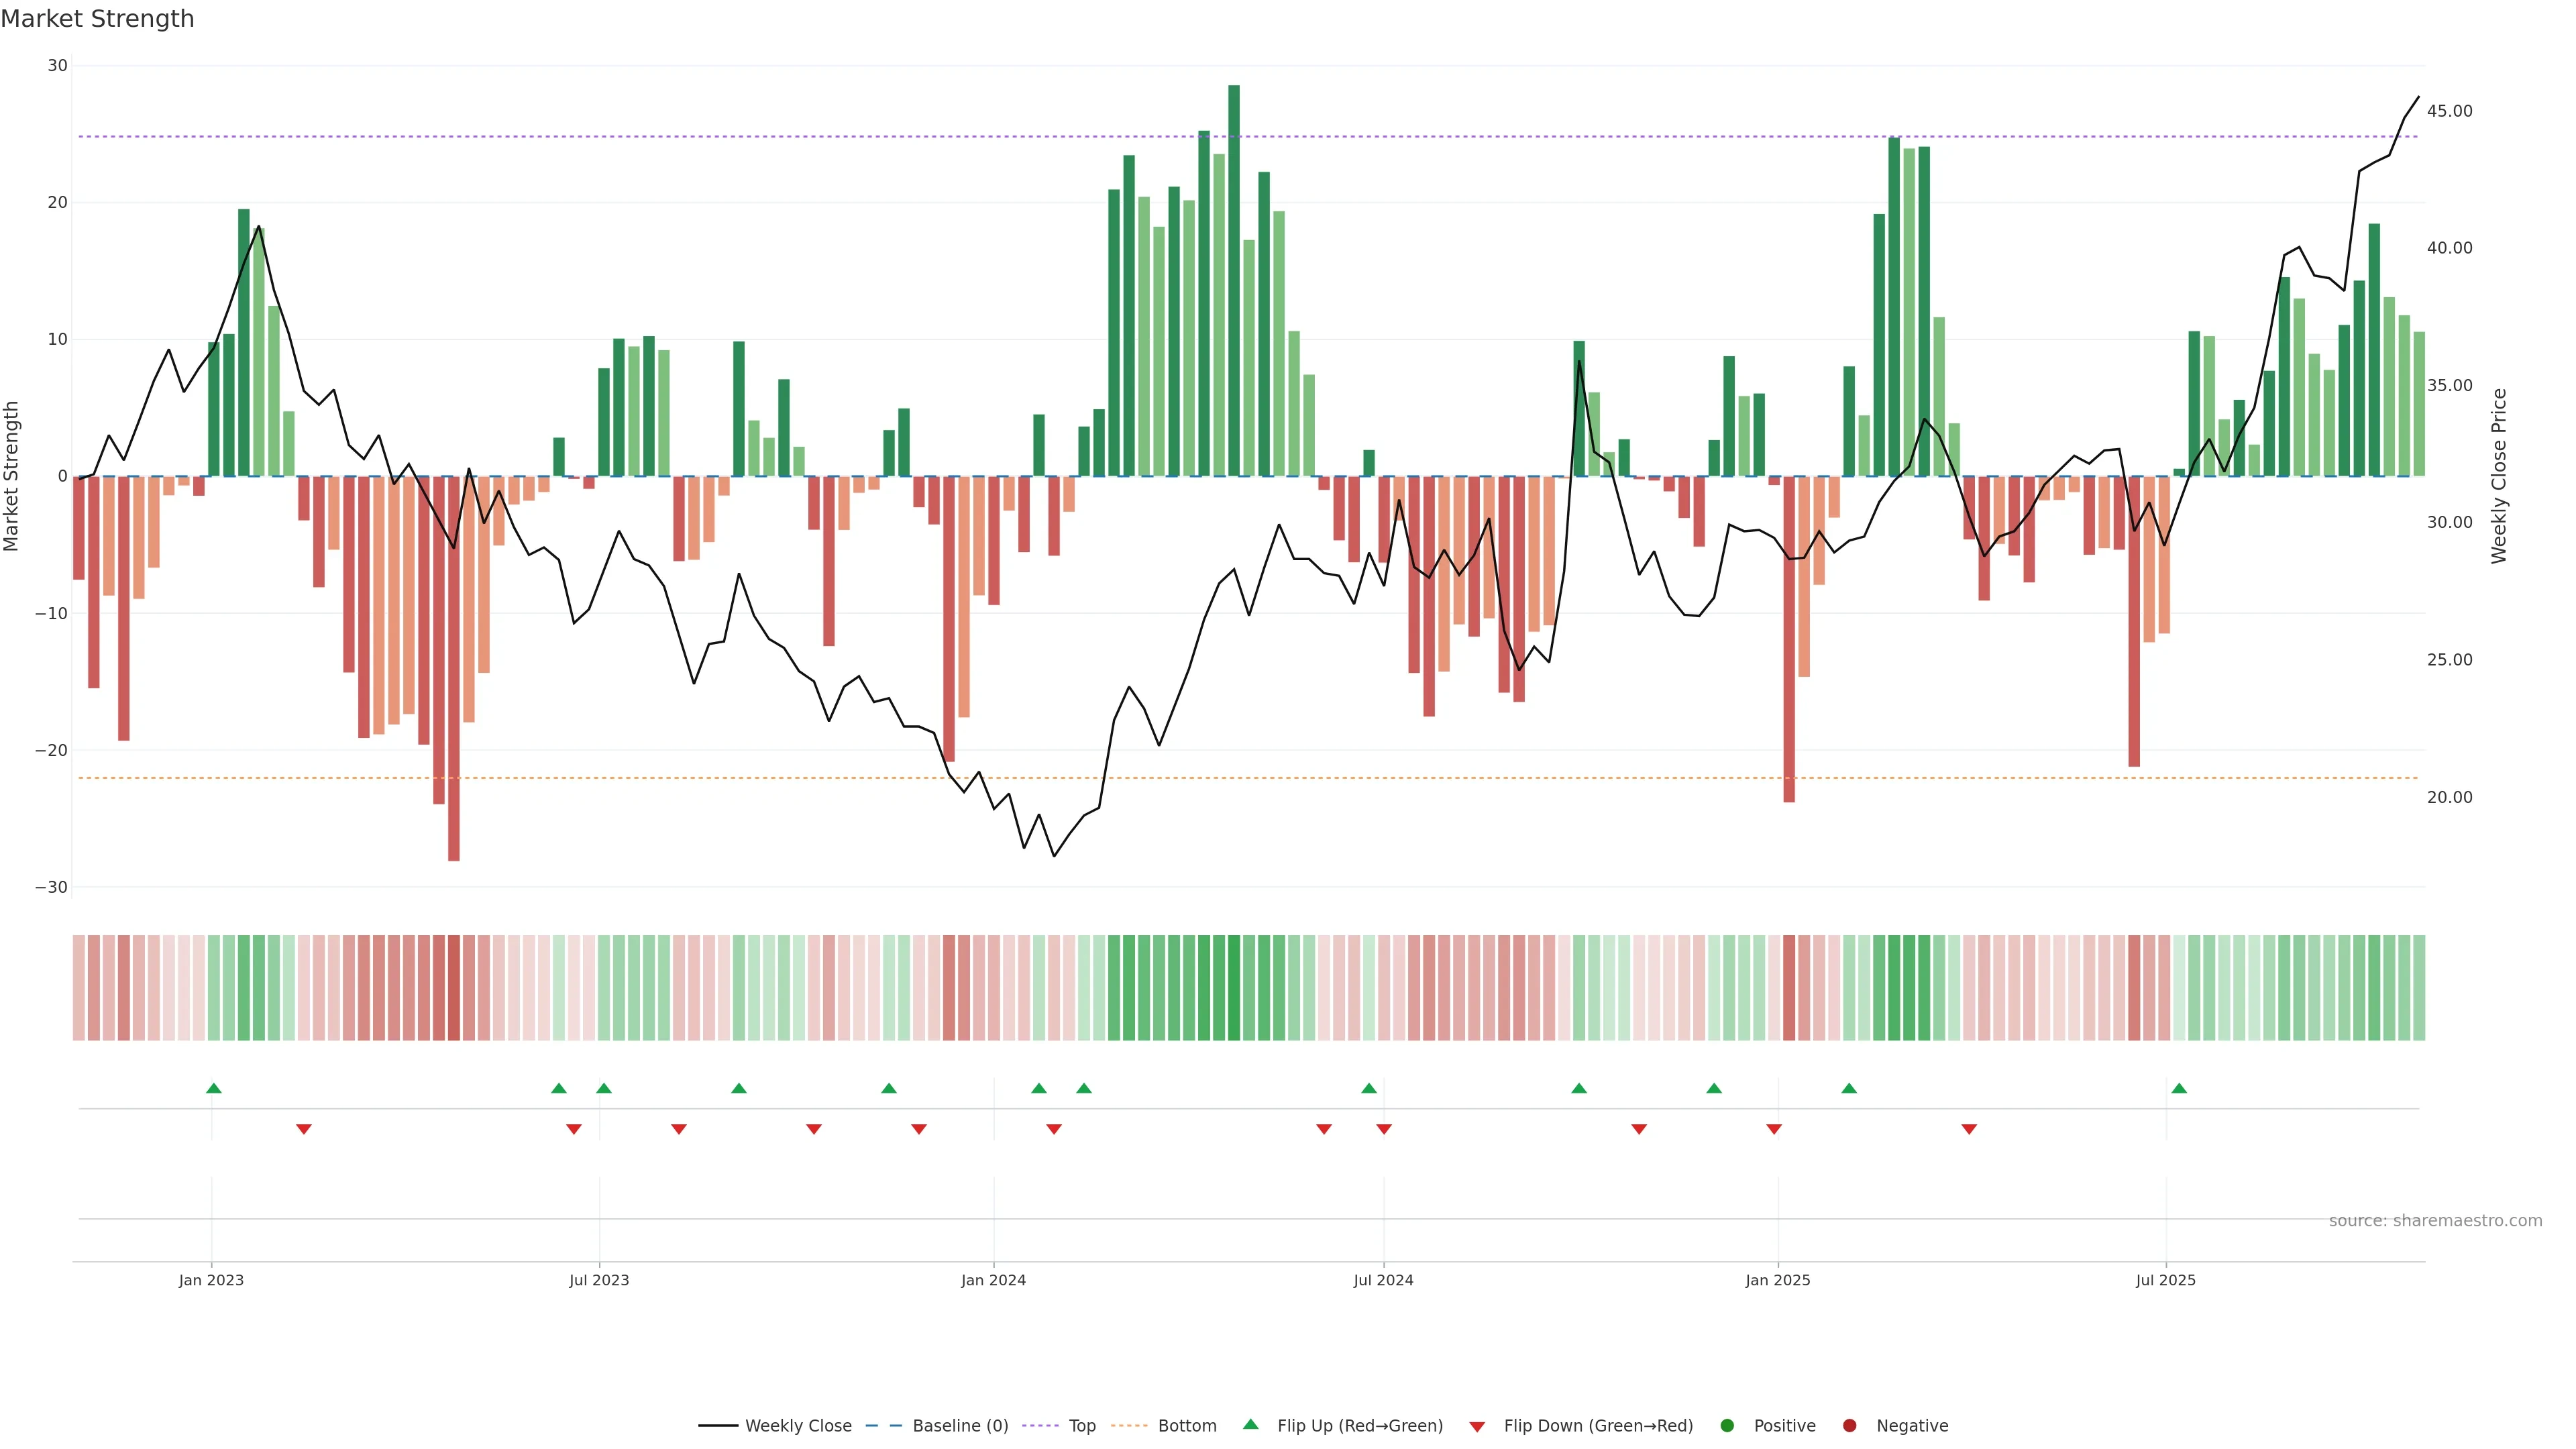Click the Market Strength chart title
Viewport: 2576px width, 1449px height.
click(97, 19)
